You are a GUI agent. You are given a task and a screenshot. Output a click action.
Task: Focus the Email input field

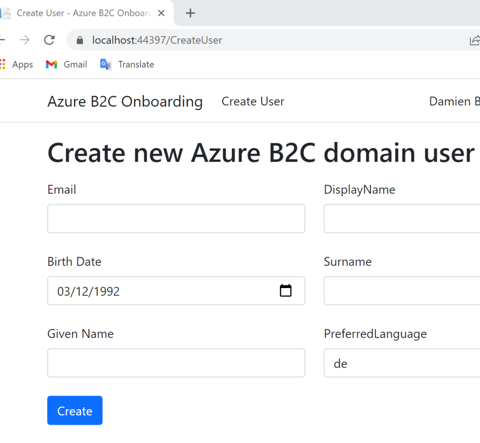point(176,219)
